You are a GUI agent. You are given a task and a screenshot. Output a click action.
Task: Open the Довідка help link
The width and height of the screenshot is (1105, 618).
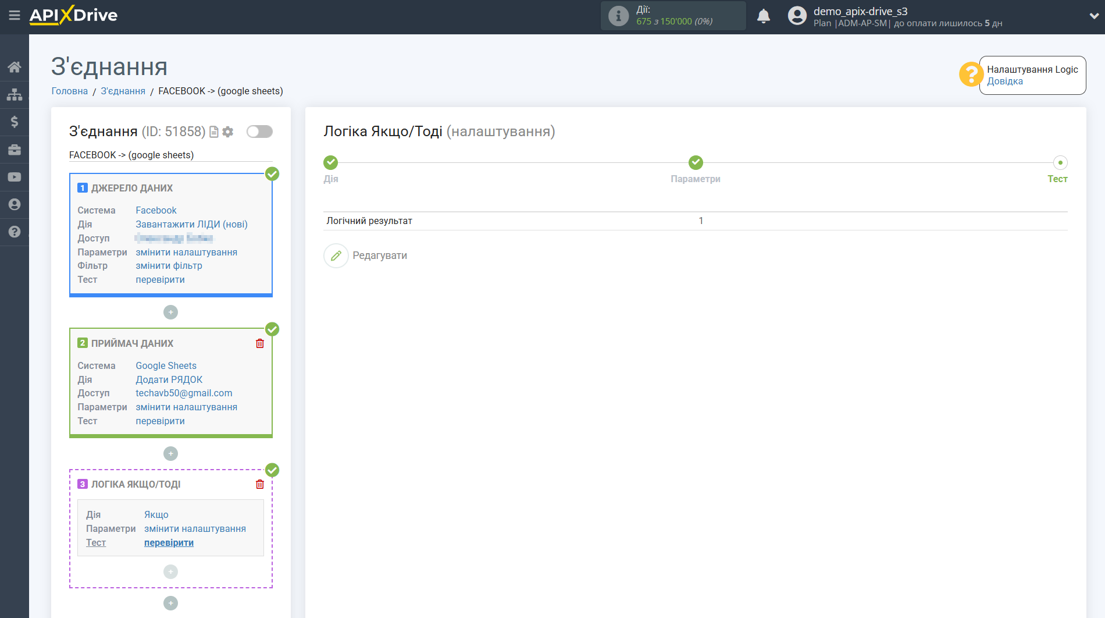pyautogui.click(x=1004, y=81)
